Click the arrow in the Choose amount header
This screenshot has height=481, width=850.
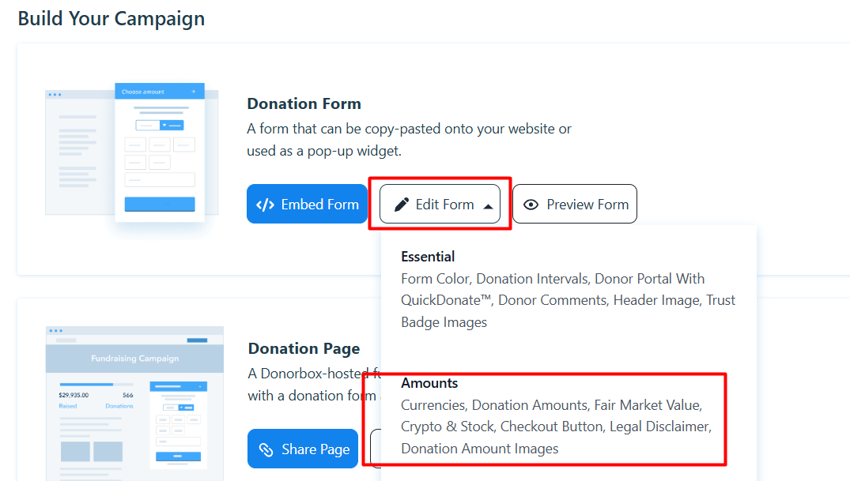[193, 92]
